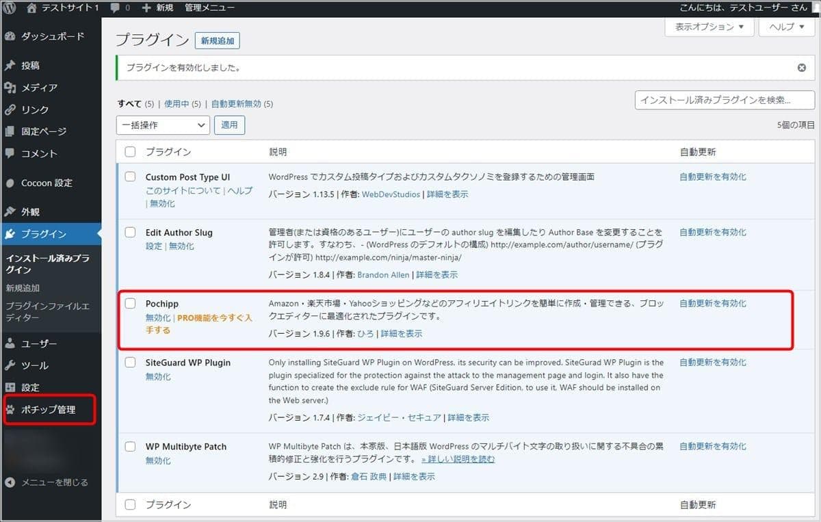Click the ツール wrench icon
This screenshot has height=522, width=821.
(10, 365)
